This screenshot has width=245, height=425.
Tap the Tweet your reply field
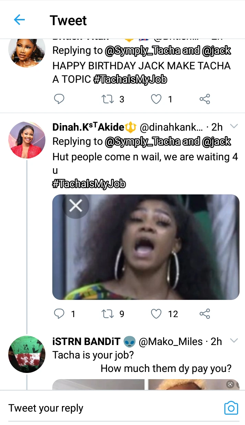coord(103,408)
